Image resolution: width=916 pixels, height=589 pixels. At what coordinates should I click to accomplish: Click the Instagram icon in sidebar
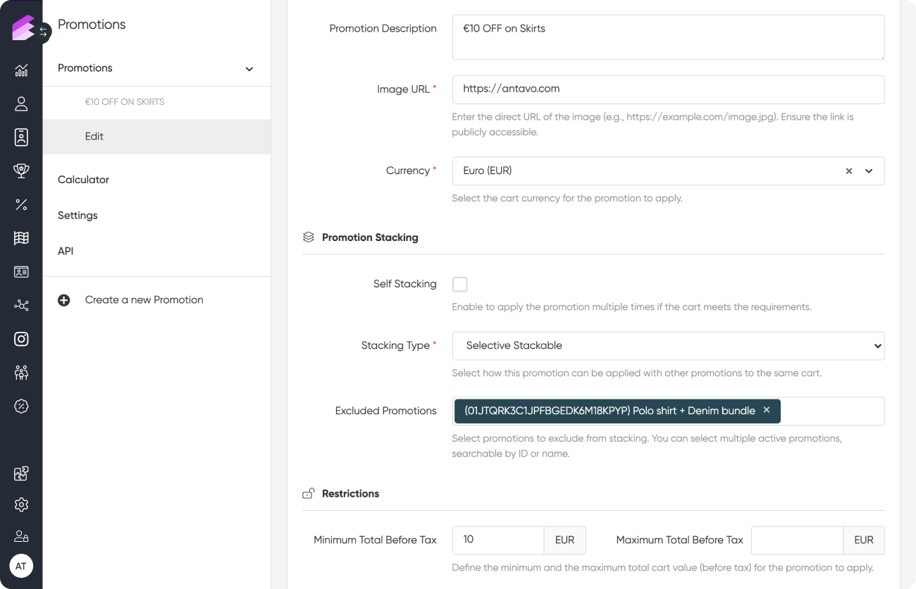coord(21,339)
